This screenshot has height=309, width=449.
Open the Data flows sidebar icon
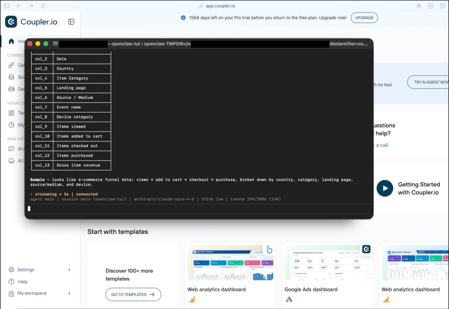pos(11,65)
